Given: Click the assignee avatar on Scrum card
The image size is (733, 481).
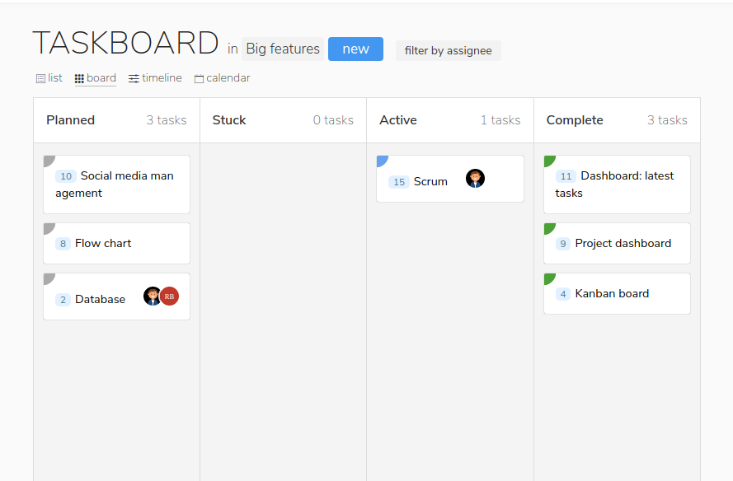Looking at the screenshot, I should pyautogui.click(x=475, y=179).
